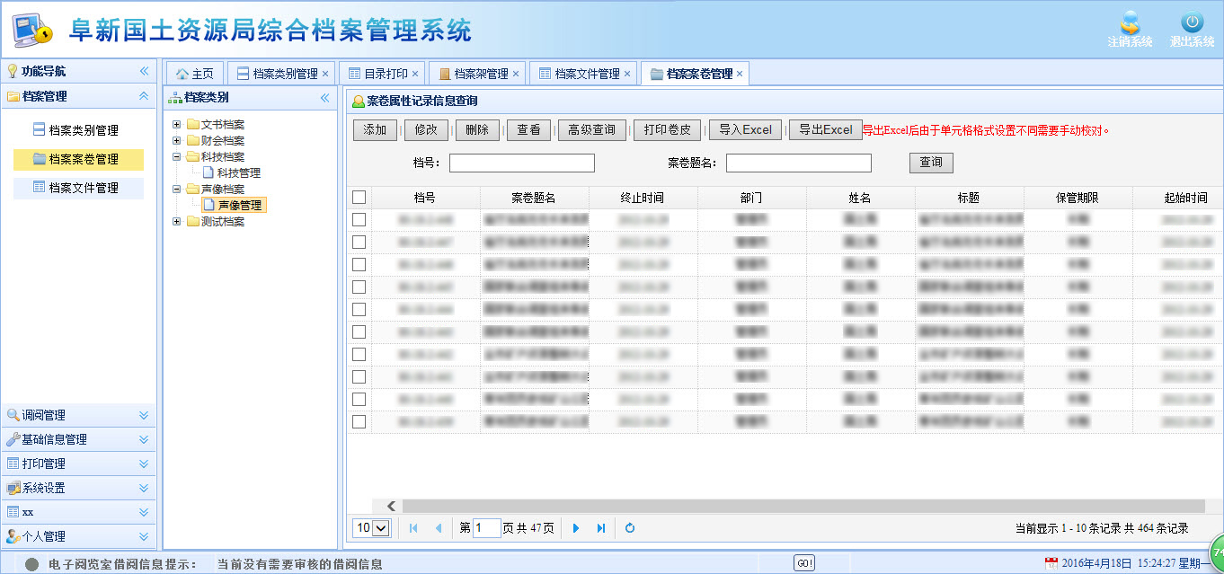
Task: Click the 注销系统 logout icon
Action: [1130, 24]
